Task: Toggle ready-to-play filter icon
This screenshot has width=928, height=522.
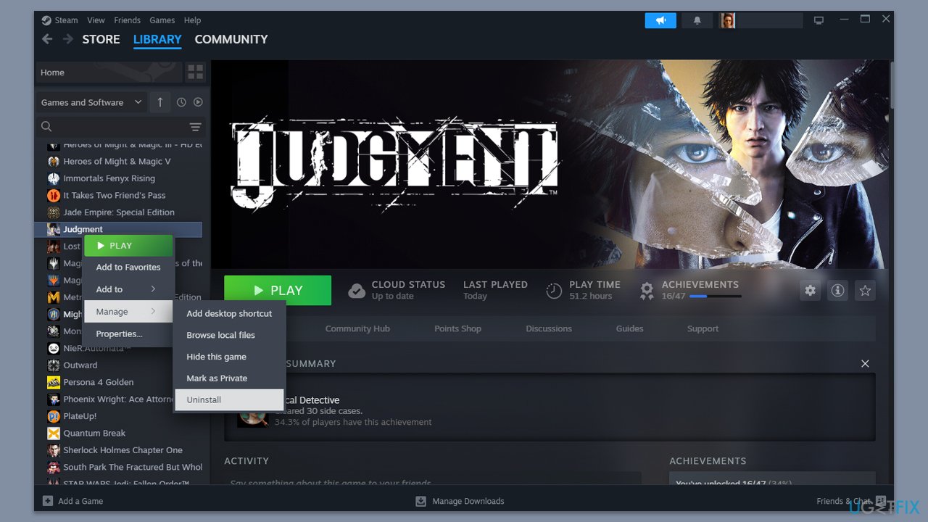Action: coord(198,102)
